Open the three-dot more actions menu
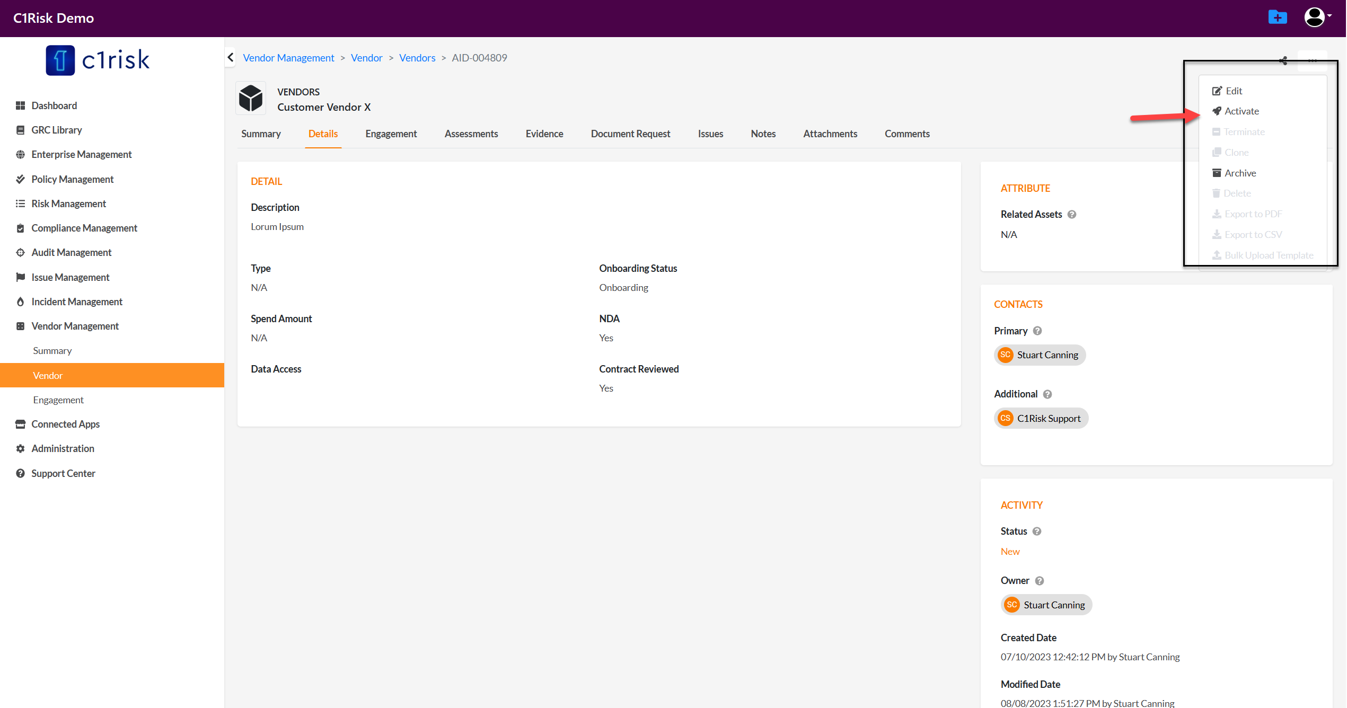This screenshot has height=708, width=1347. coord(1312,61)
